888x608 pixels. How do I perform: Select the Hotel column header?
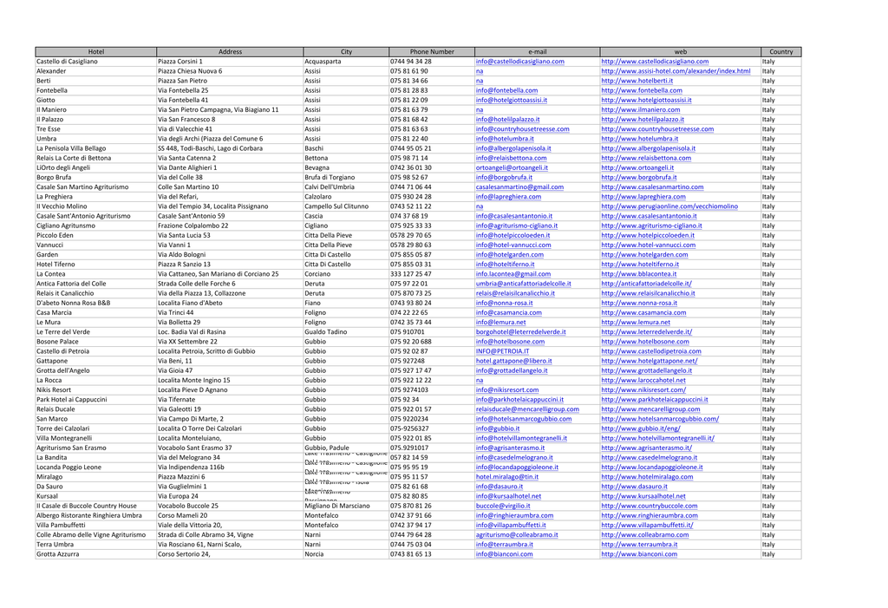click(95, 51)
